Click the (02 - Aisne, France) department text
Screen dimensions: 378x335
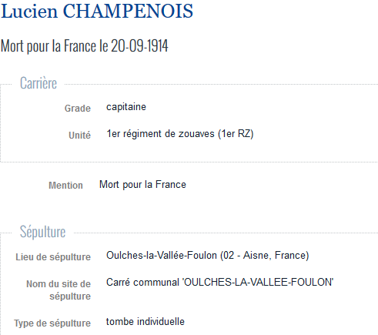[265, 256]
